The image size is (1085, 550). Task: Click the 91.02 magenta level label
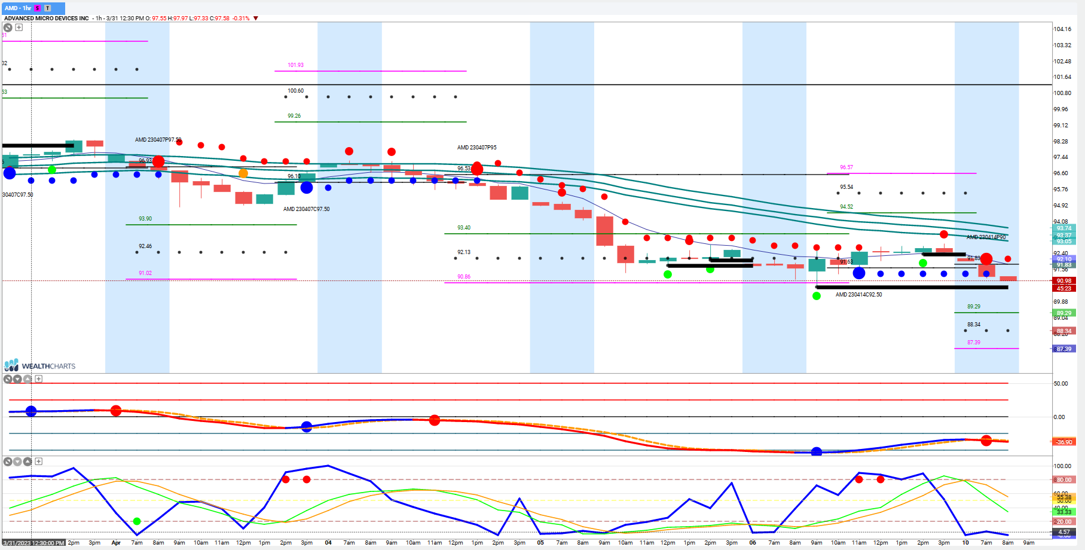click(145, 273)
